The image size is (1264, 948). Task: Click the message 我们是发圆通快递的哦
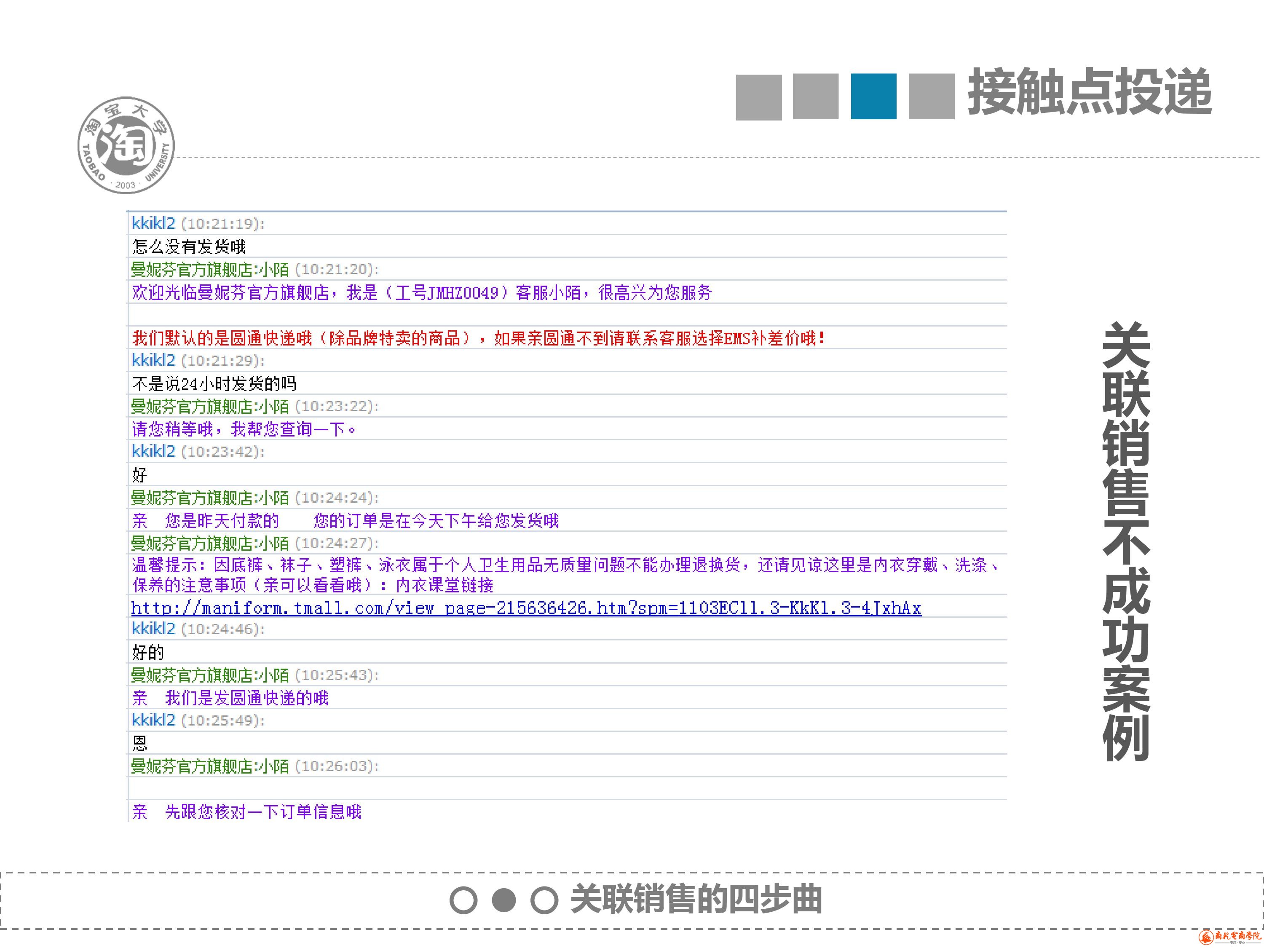point(230,697)
